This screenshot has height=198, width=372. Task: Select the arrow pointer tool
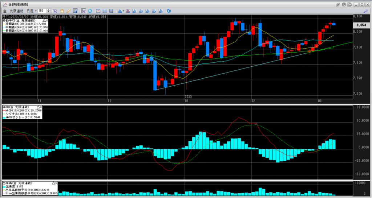click(x=56, y=11)
